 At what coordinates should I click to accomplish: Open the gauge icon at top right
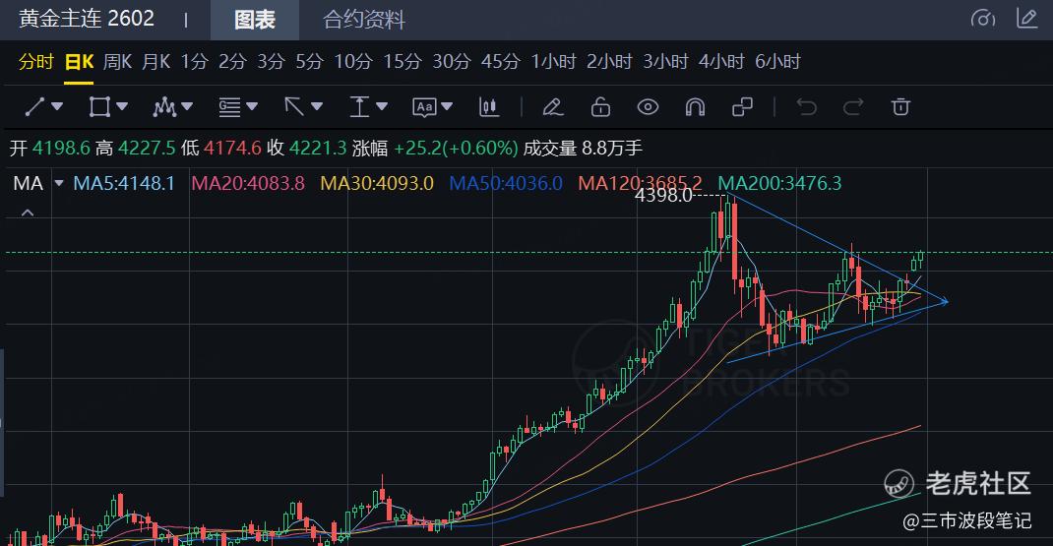(x=983, y=18)
